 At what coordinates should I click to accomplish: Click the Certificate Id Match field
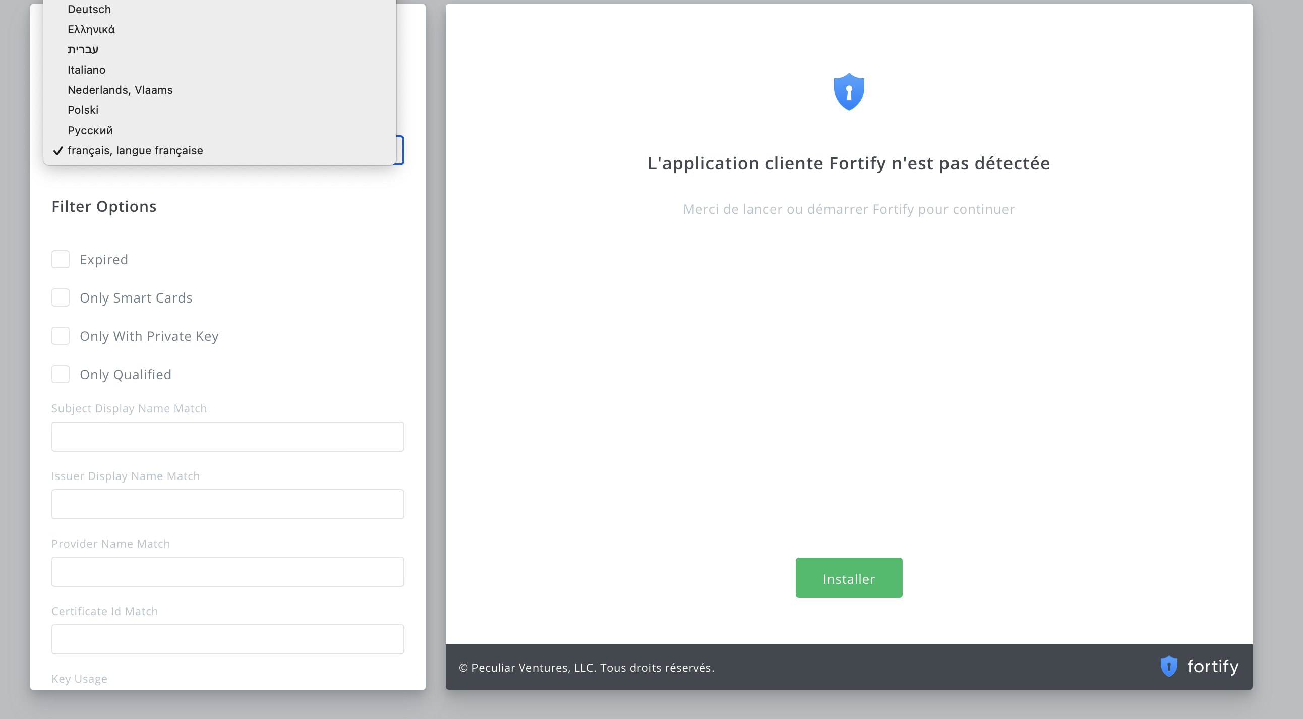click(227, 639)
